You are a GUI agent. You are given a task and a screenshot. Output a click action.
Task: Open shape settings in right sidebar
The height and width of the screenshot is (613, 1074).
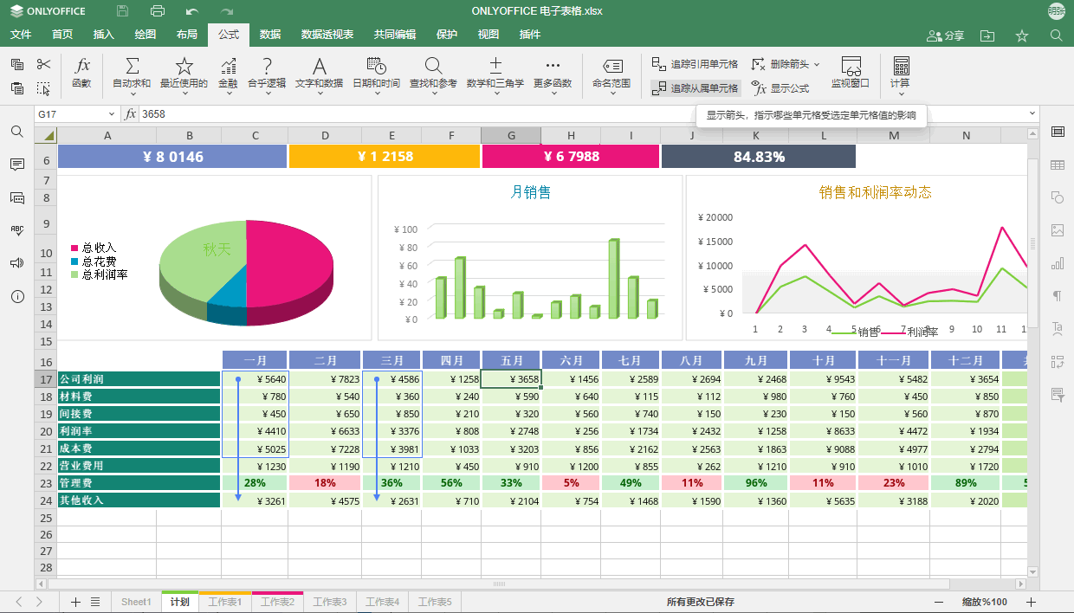[1058, 197]
